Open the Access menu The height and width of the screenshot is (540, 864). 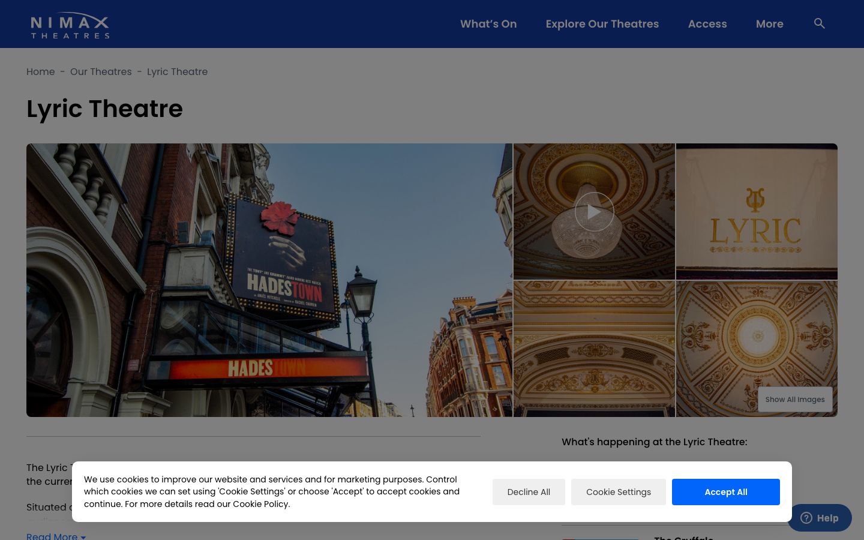tap(707, 24)
